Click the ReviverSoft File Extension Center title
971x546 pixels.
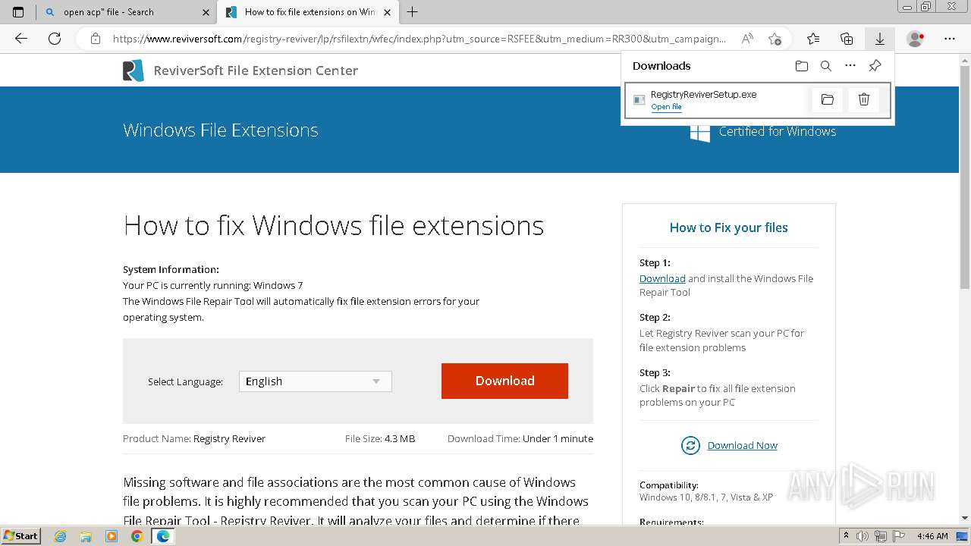256,71
